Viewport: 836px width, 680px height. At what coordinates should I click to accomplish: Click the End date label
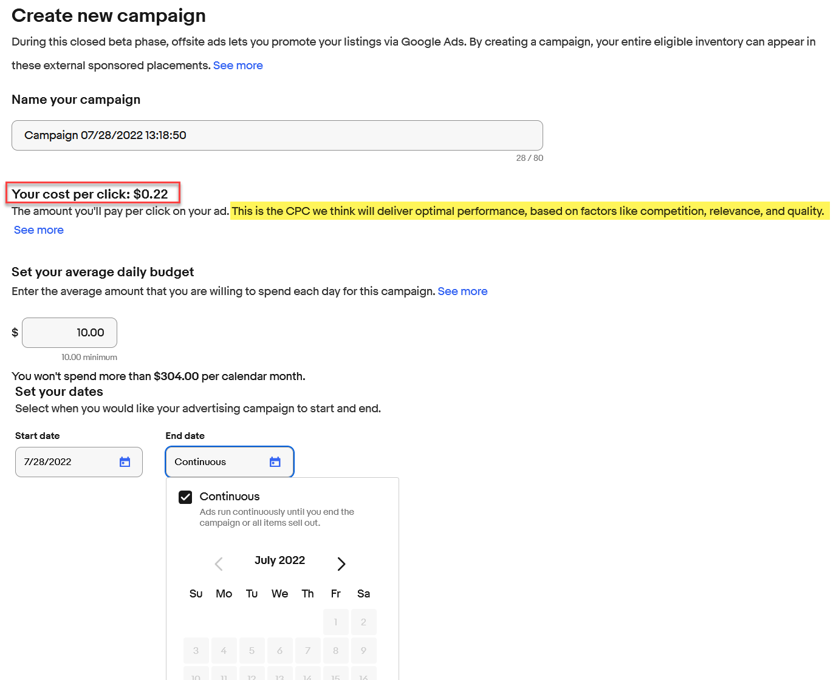(185, 436)
